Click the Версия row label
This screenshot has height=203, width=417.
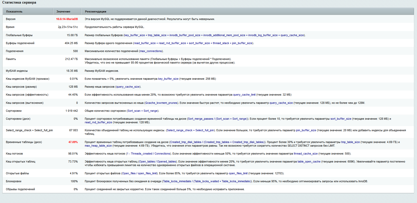coord(11,19)
